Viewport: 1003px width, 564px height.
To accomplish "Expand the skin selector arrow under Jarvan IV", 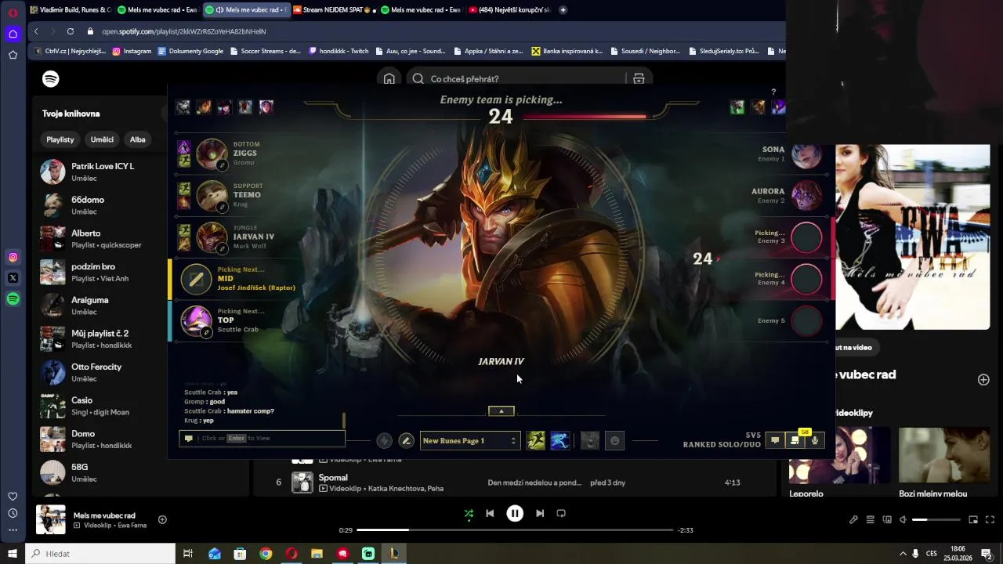I will [501, 411].
